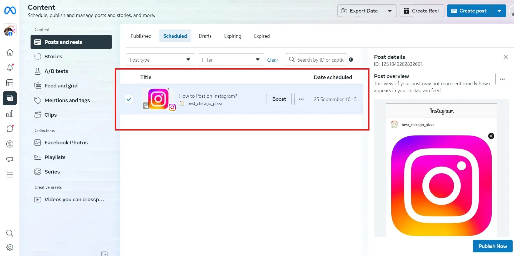Open Videos you can crosspost

[x=71, y=199]
